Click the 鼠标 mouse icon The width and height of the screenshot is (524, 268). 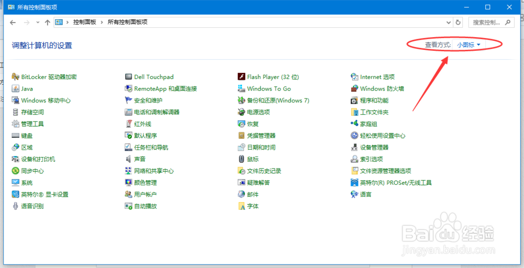click(x=242, y=159)
